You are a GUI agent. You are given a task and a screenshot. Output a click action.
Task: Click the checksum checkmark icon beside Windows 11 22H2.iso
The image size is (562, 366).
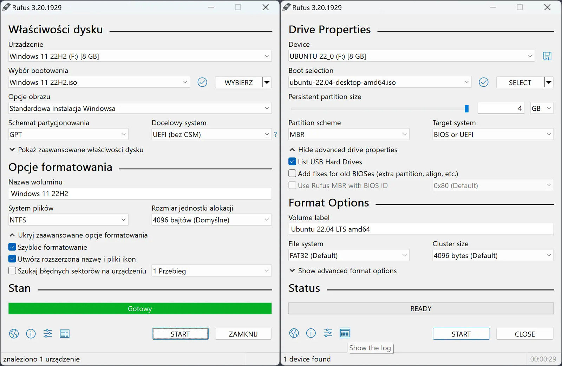point(202,83)
